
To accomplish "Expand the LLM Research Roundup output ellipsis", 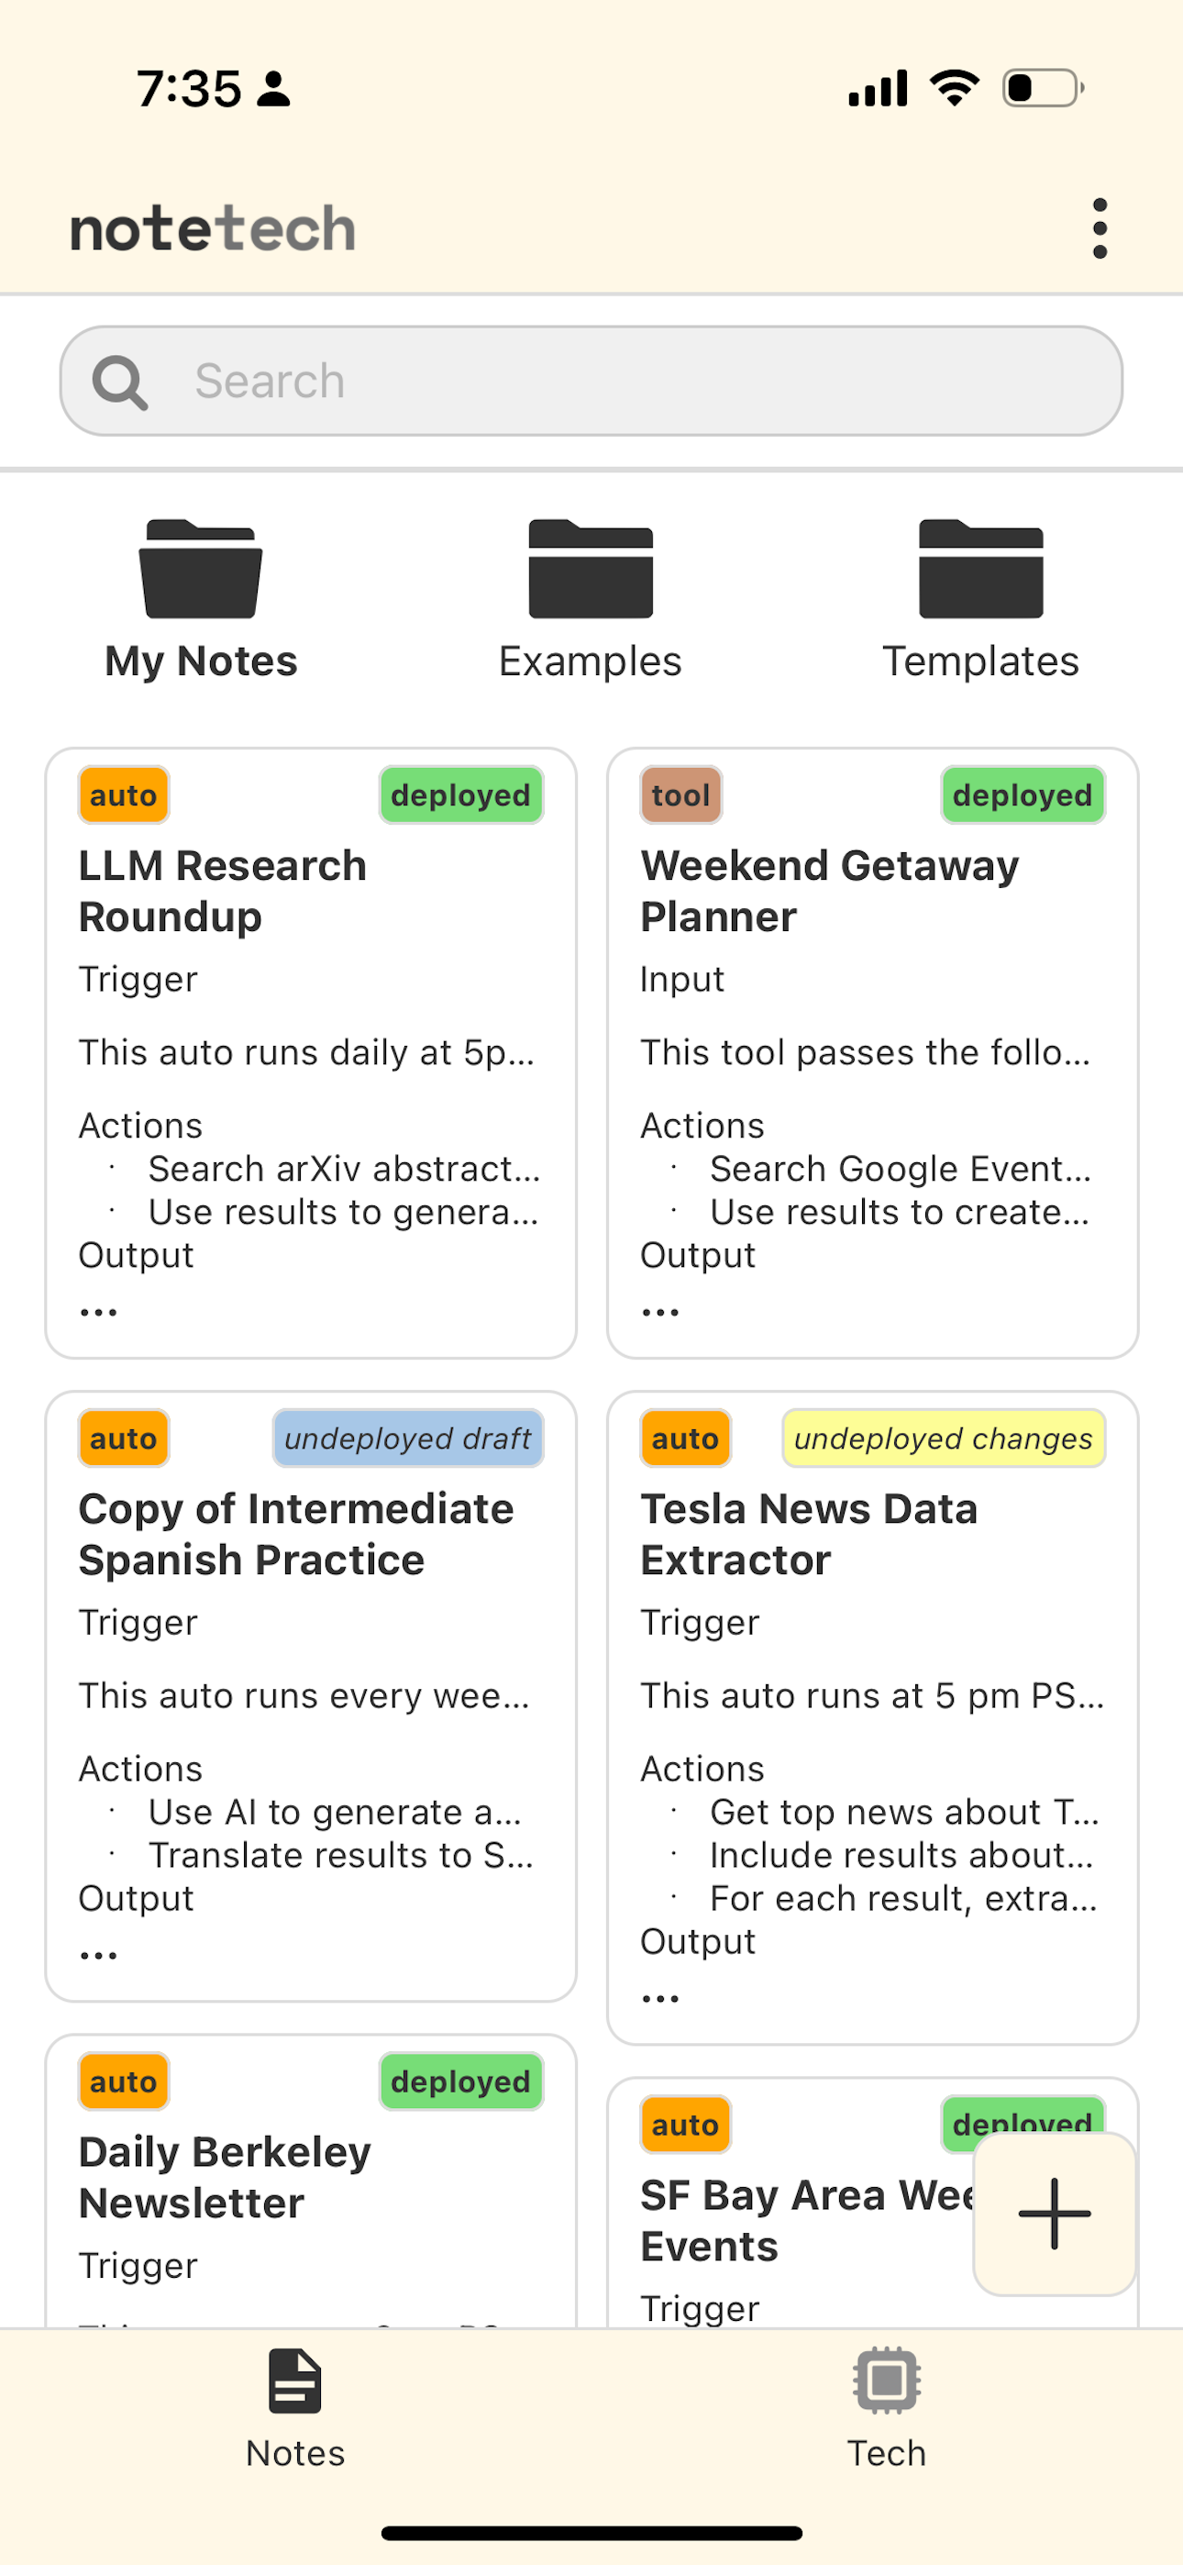I will (x=99, y=1313).
